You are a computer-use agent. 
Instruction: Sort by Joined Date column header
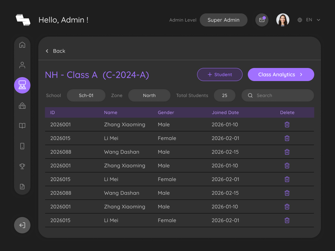coord(225,112)
